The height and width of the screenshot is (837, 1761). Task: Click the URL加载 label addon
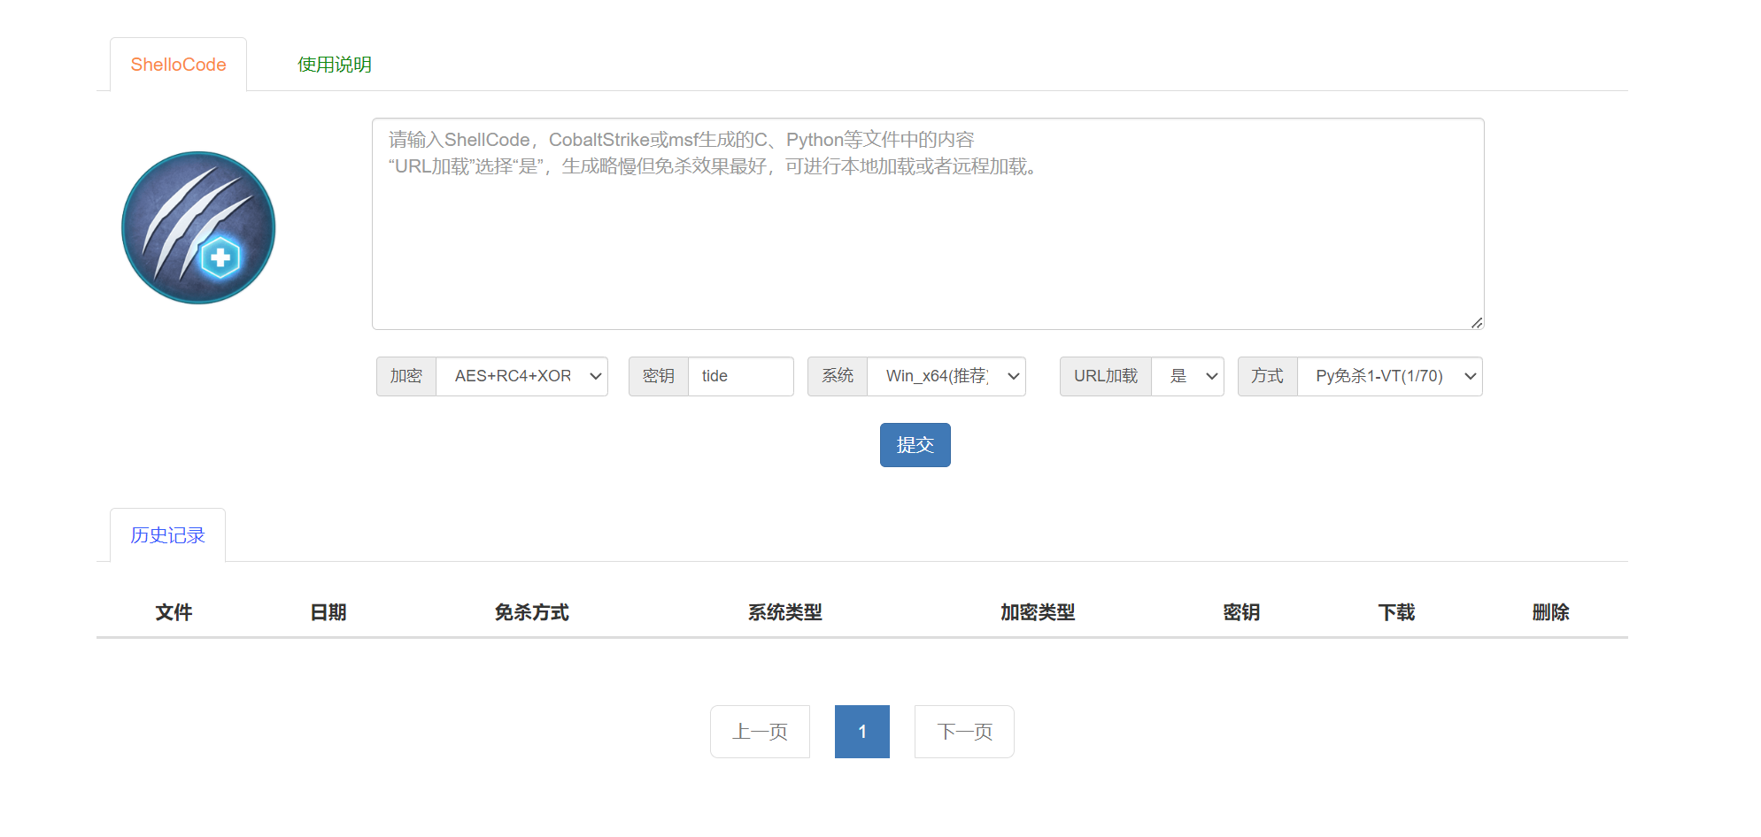point(1106,376)
